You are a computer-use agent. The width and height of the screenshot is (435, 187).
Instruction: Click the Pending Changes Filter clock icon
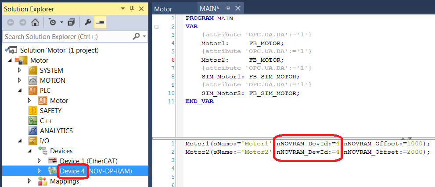52,22
